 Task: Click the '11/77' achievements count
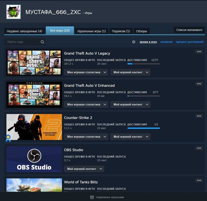(155, 60)
